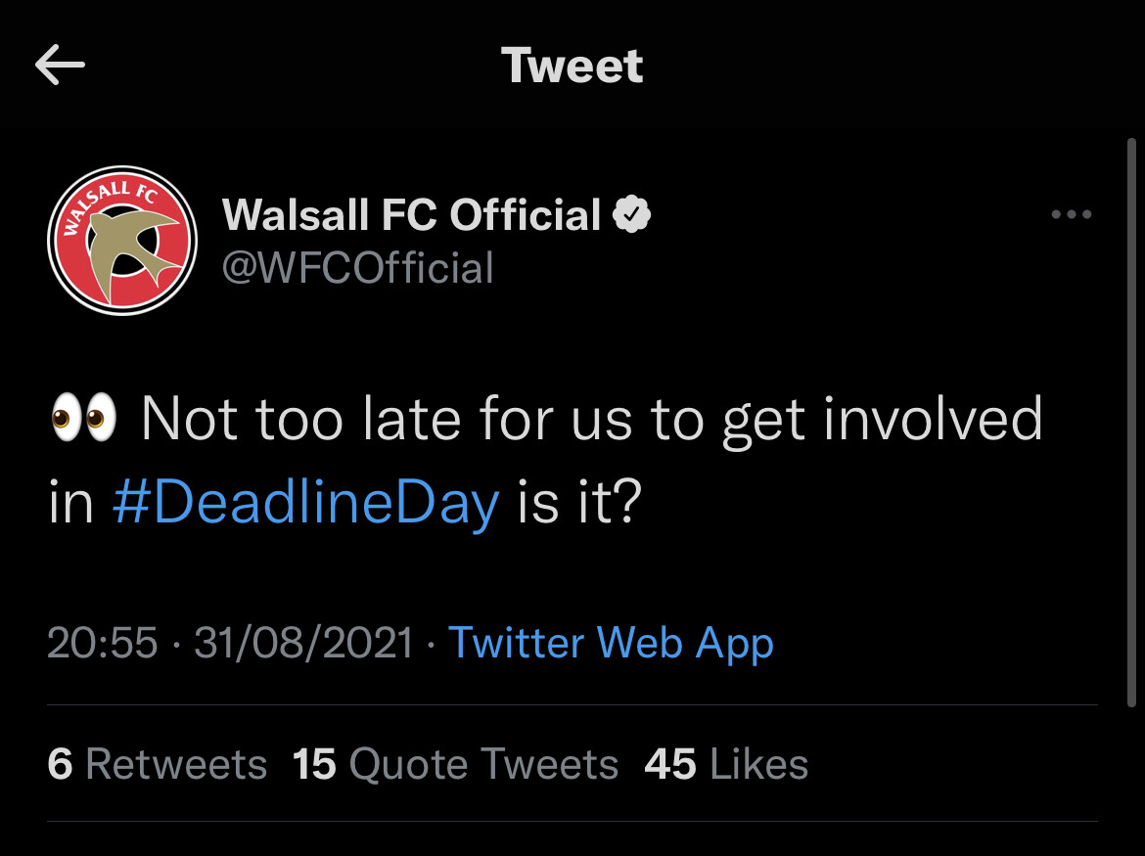This screenshot has height=856, width=1145.
Task: Click the 31/08/2021 date
Action: [303, 643]
